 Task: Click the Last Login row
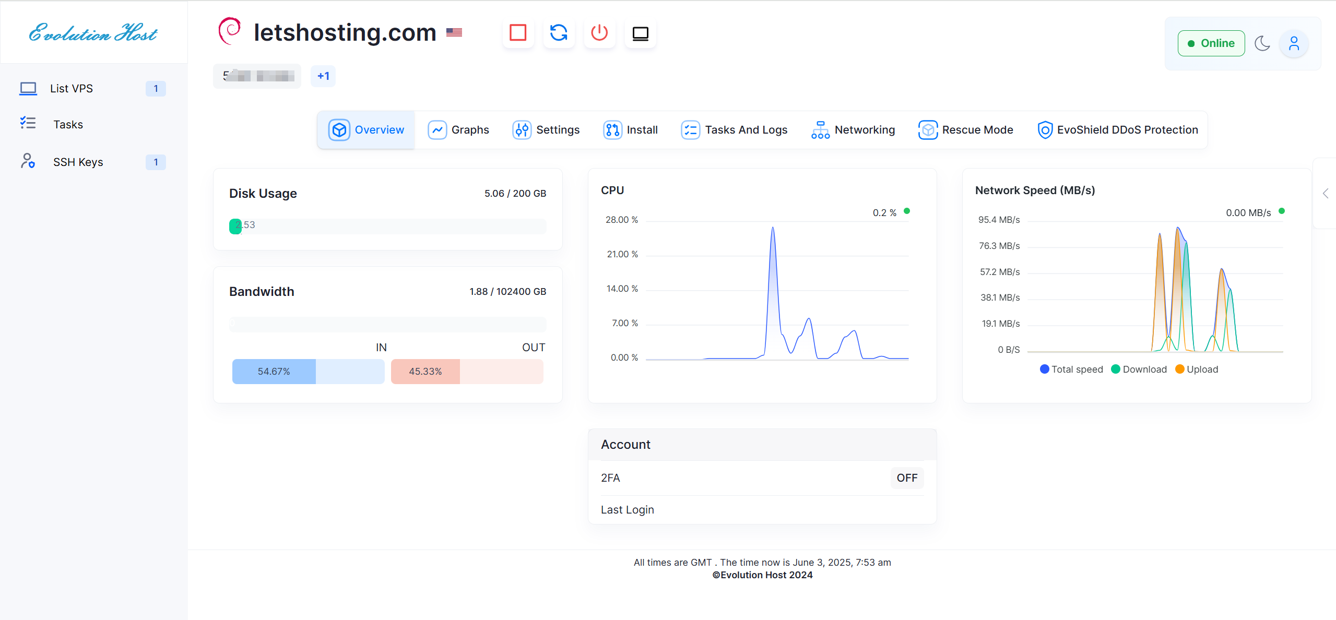click(762, 510)
